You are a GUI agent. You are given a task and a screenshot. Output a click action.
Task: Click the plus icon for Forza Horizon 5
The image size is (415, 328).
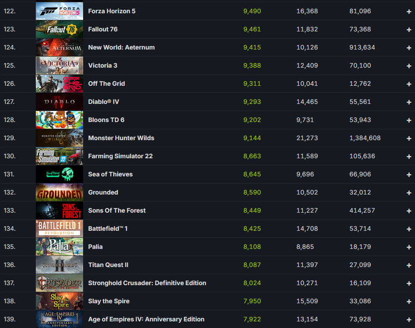click(409, 11)
